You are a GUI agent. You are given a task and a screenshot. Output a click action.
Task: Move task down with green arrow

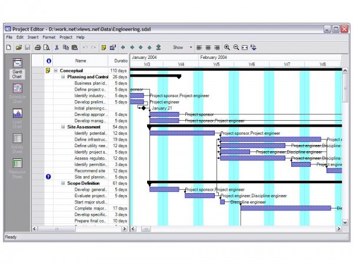[149, 47]
